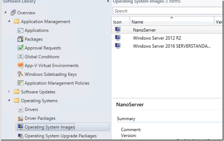This screenshot has width=224, height=141.
Task: Open Application Management Policies
Action: [57, 83]
